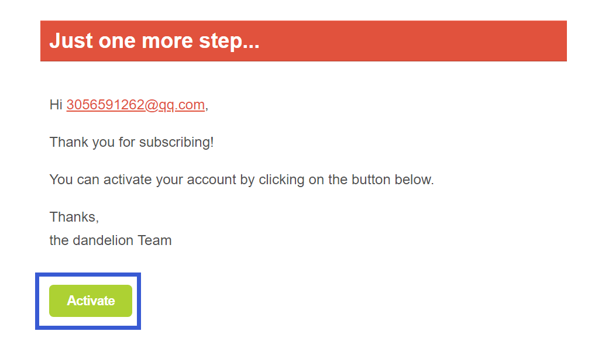Click the empty right side of the red banner

[x=439, y=41]
